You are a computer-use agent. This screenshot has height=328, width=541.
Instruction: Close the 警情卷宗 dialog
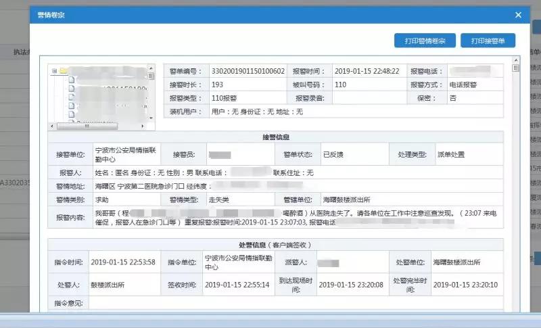(518, 15)
